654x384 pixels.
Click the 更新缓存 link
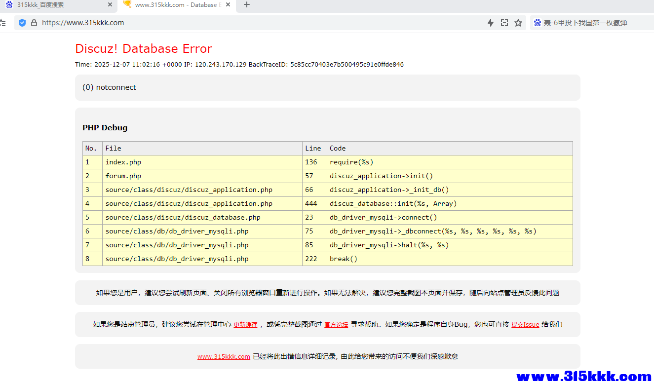[245, 324]
